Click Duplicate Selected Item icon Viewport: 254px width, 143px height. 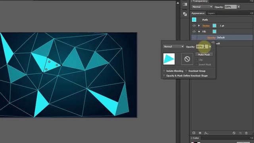[240, 133]
